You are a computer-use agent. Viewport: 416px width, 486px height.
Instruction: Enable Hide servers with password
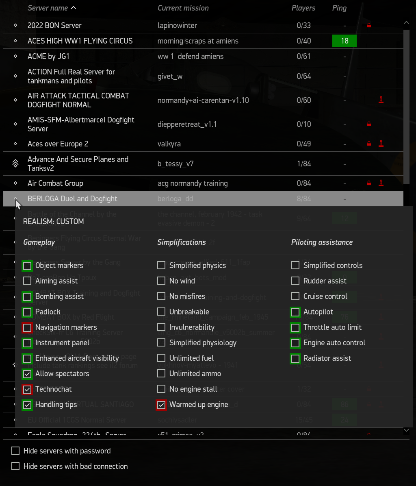15,451
